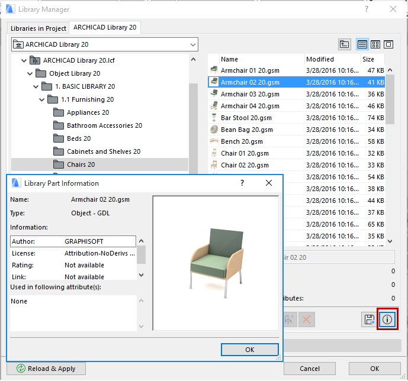
Task: Select the License: Attribution-NoDerivs row
Action: coord(73,253)
